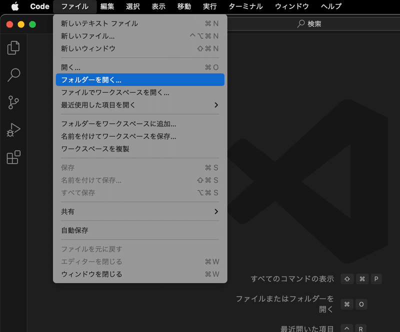Image resolution: width=400 pixels, height=332 pixels.
Task: Open the 表示 menu
Action: coord(158,6)
